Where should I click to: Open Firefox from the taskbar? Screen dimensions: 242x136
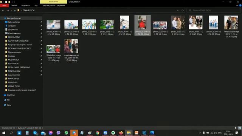tap(121, 133)
